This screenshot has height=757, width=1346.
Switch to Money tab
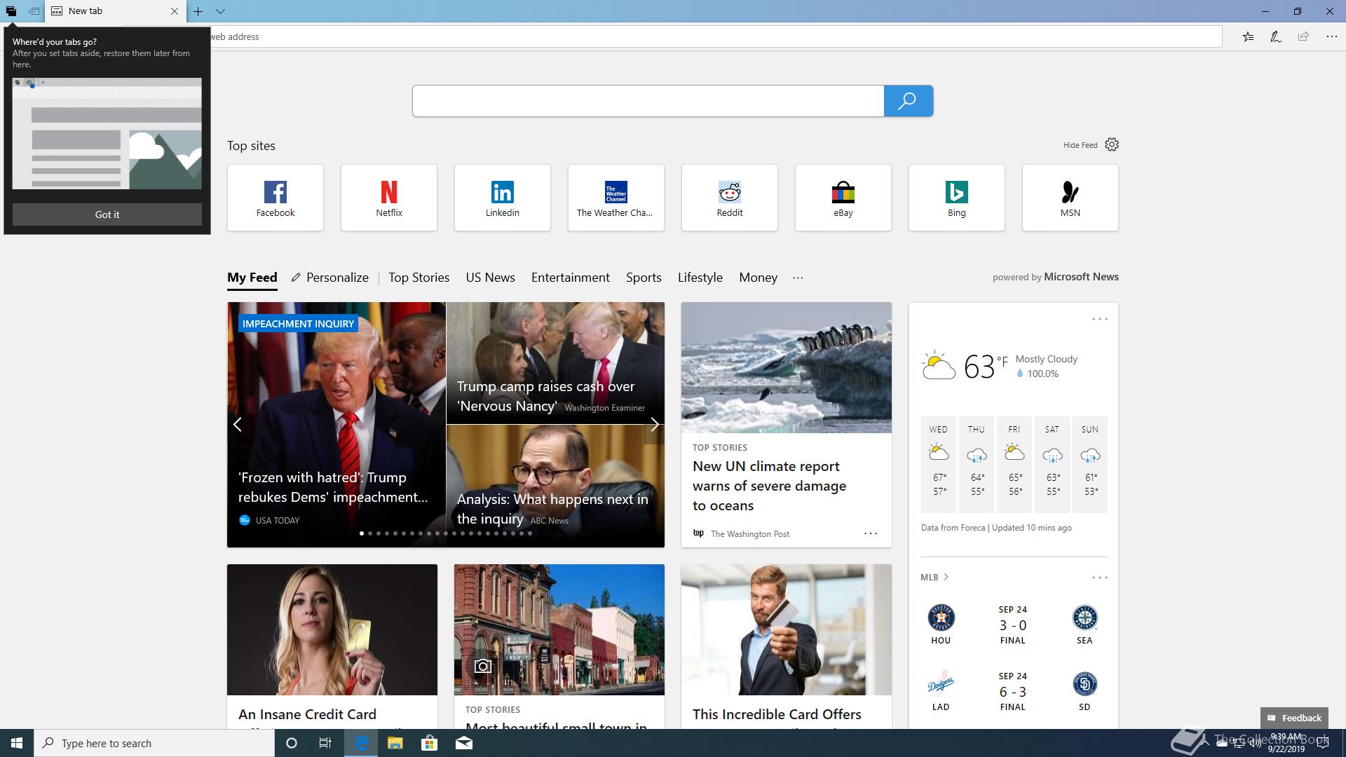[758, 278]
